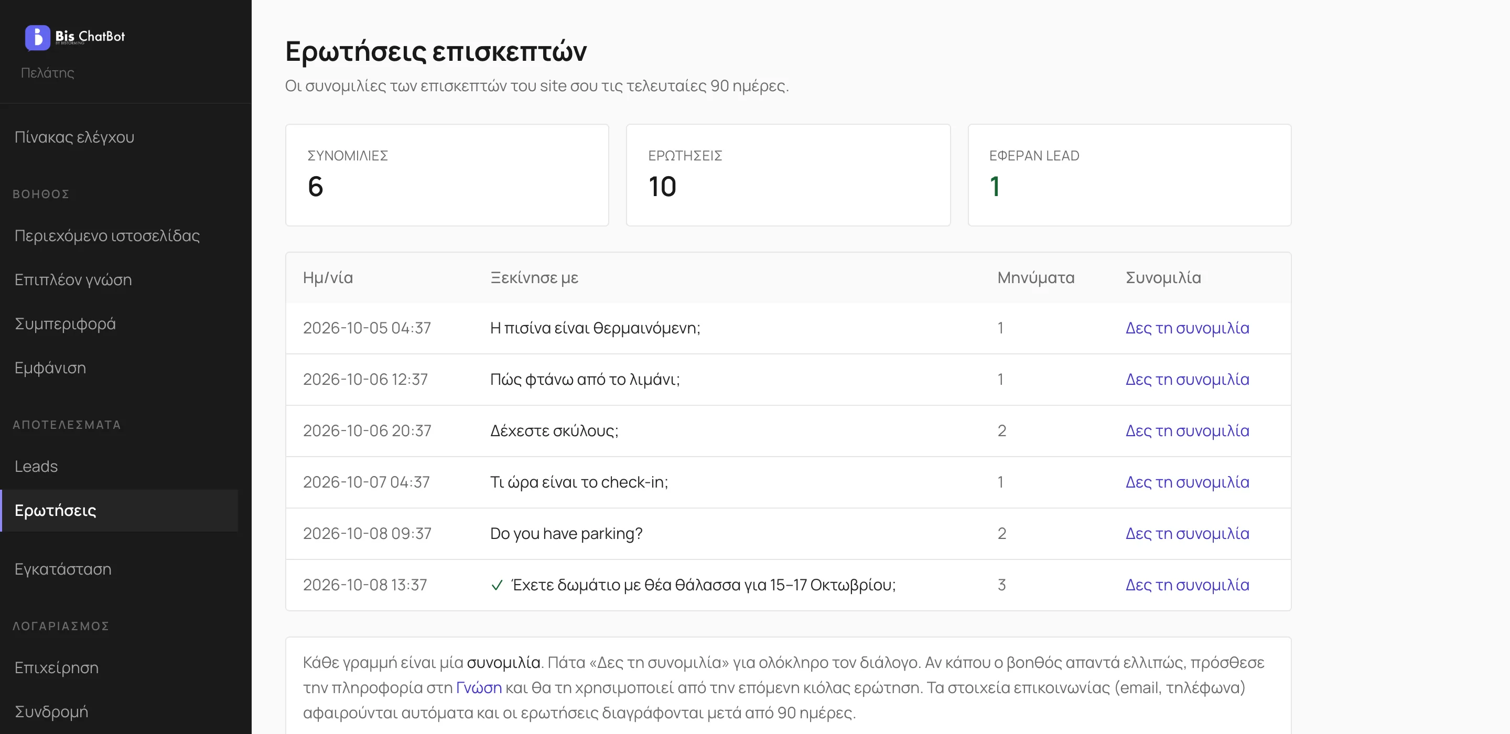This screenshot has height=734, width=1510.
Task: Select date cell 2026-10-06 20:37
Action: point(367,431)
